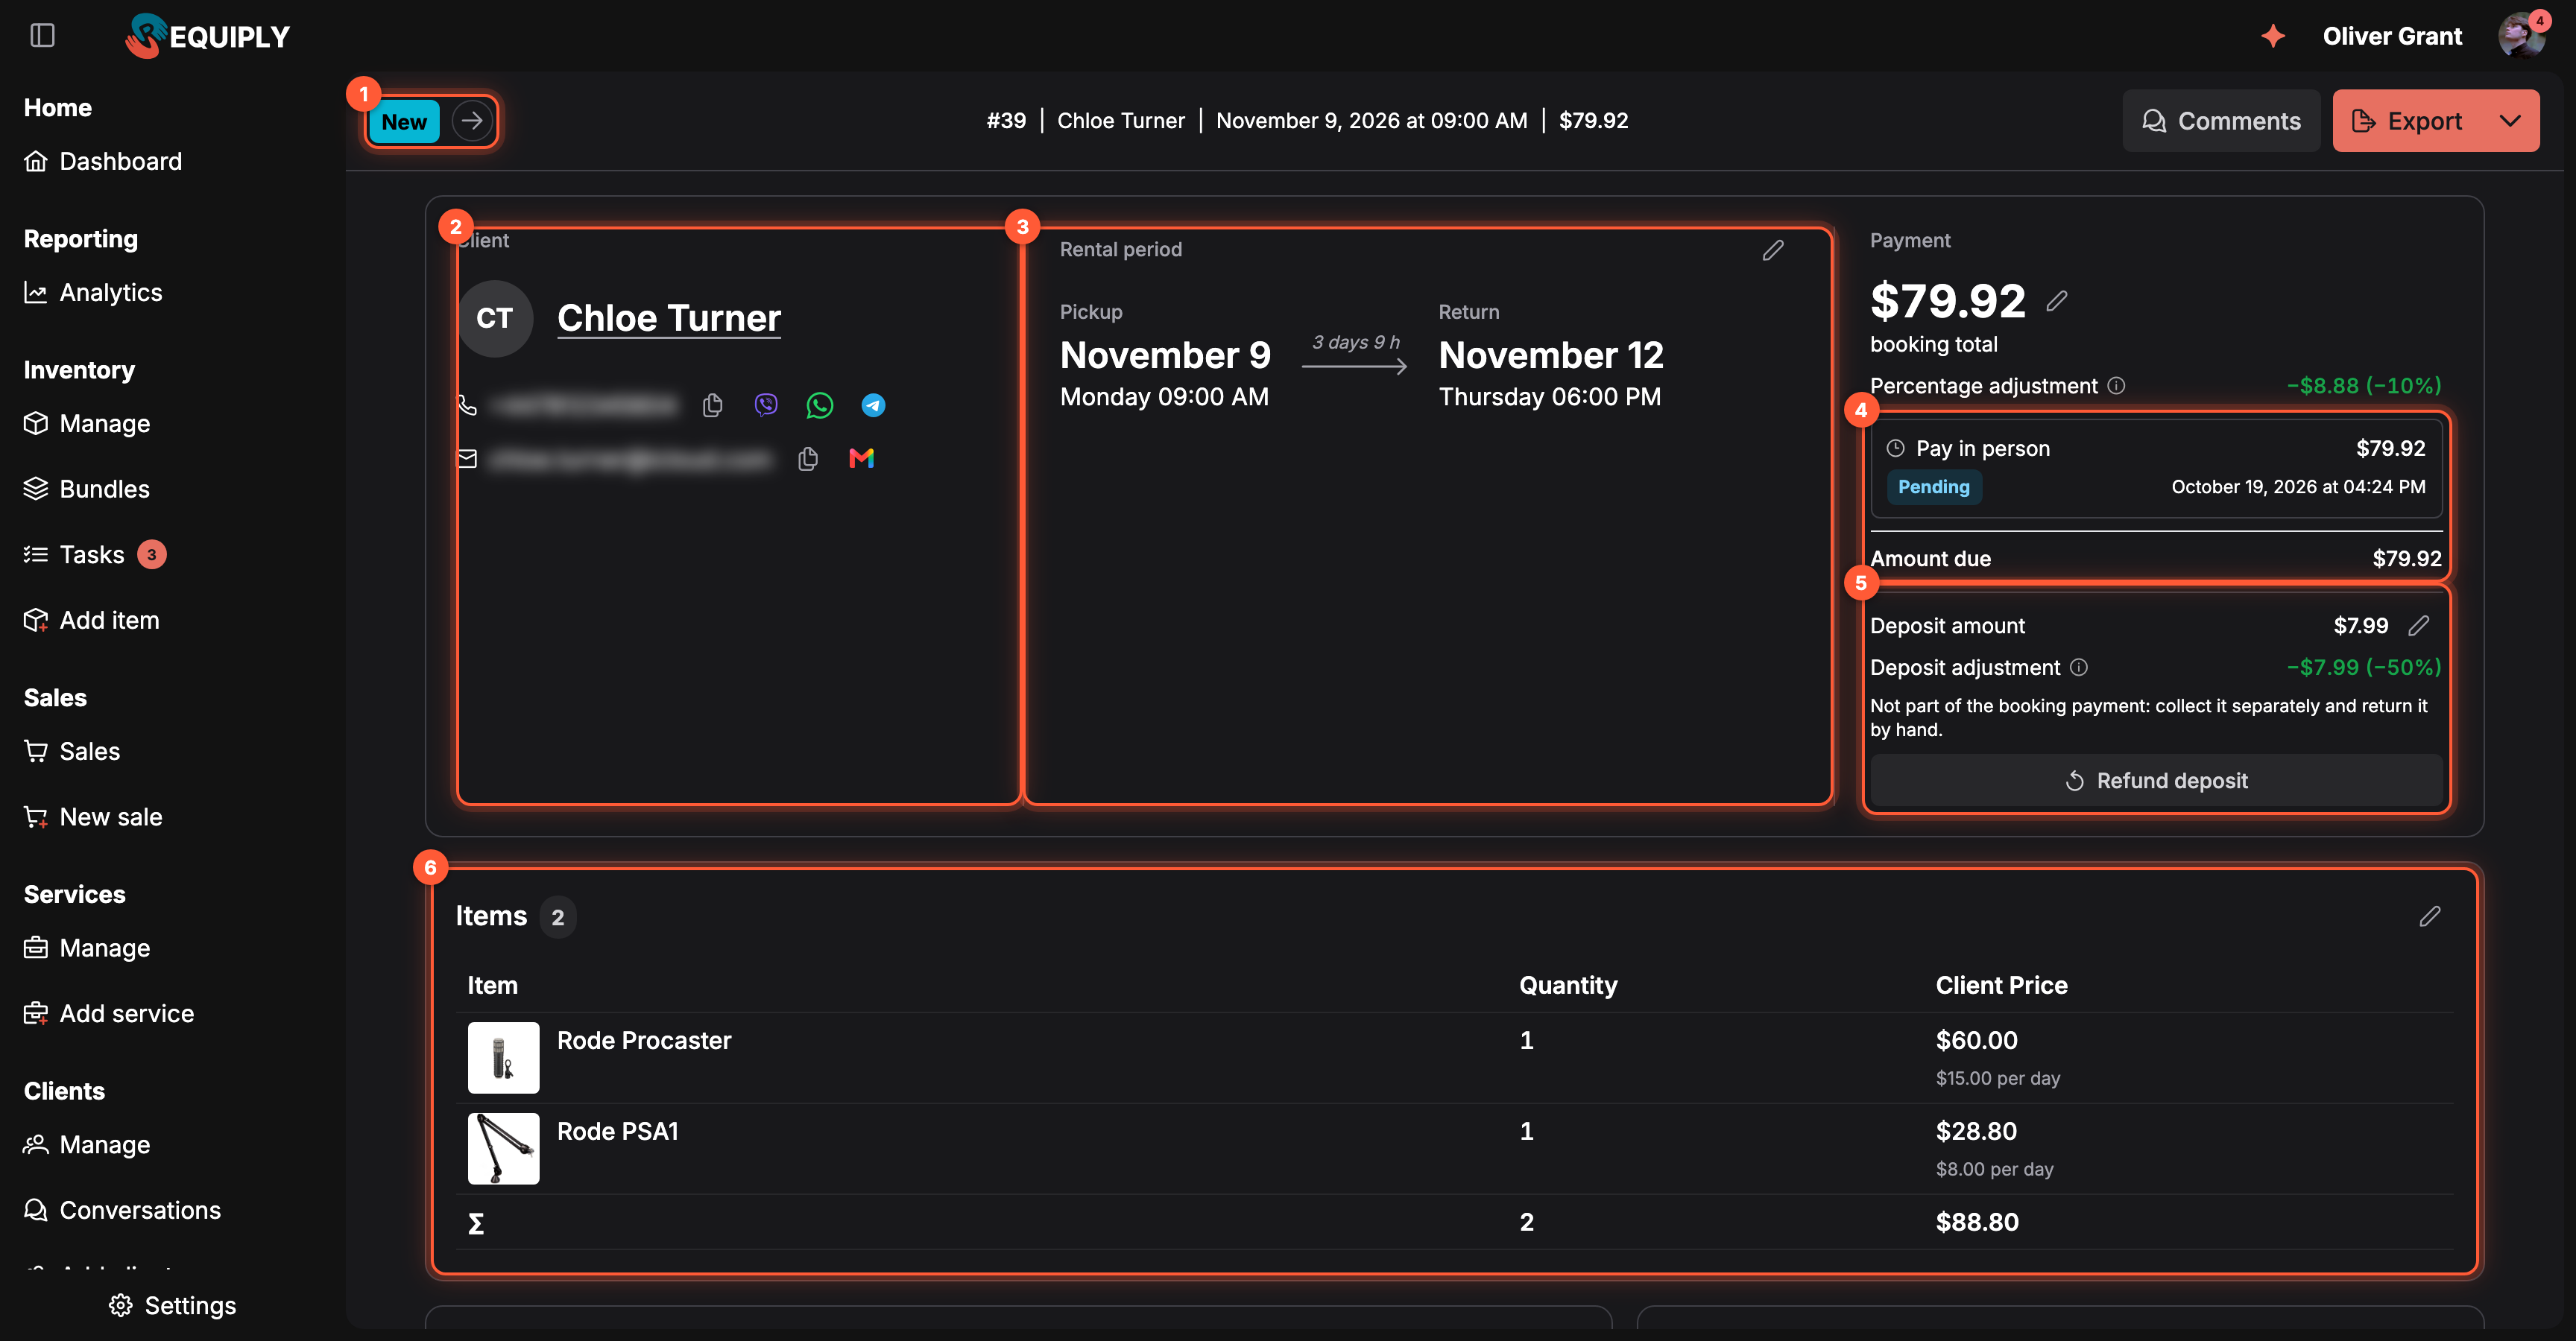Viewport: 2576px width, 1341px height.
Task: Open the Sales list
Action: point(72,752)
